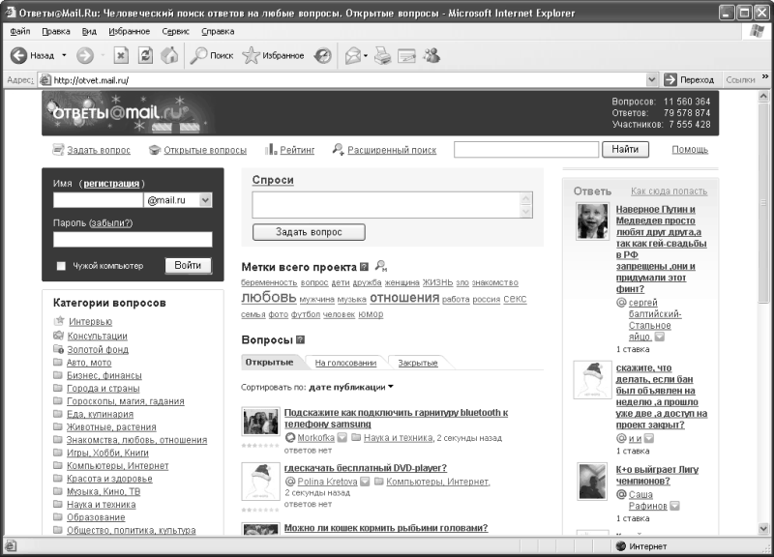774x557 pixels.
Task: Click the Пароль password field
Action: click(133, 239)
